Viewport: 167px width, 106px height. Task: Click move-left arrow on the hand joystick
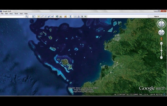[x=160, y=33]
